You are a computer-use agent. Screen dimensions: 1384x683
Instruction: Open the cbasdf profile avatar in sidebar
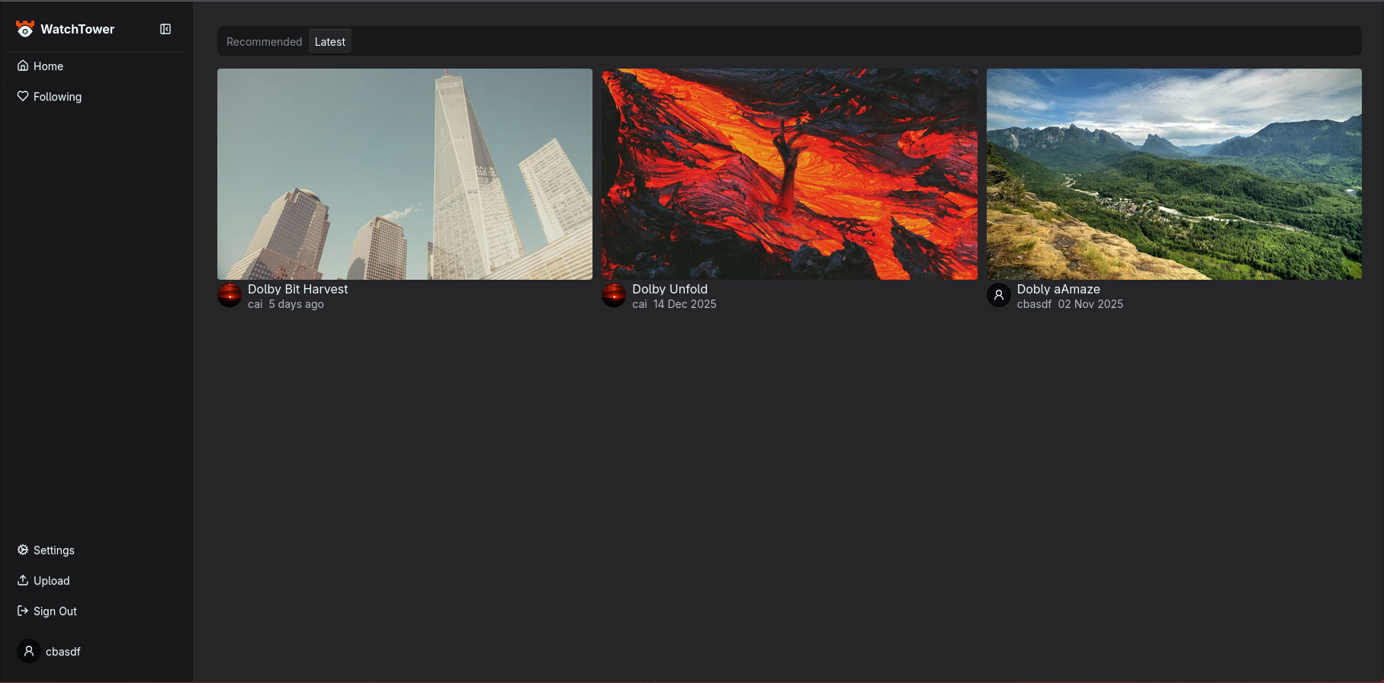(x=29, y=651)
